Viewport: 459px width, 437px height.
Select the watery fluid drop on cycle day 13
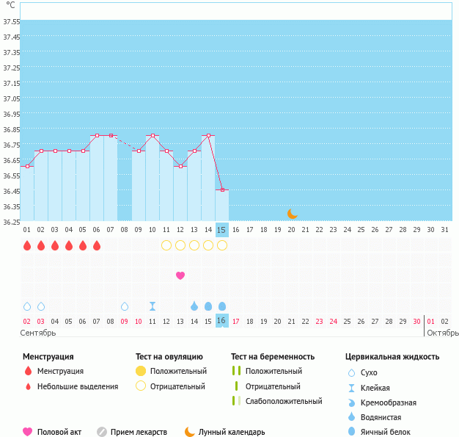pyautogui.click(x=194, y=306)
